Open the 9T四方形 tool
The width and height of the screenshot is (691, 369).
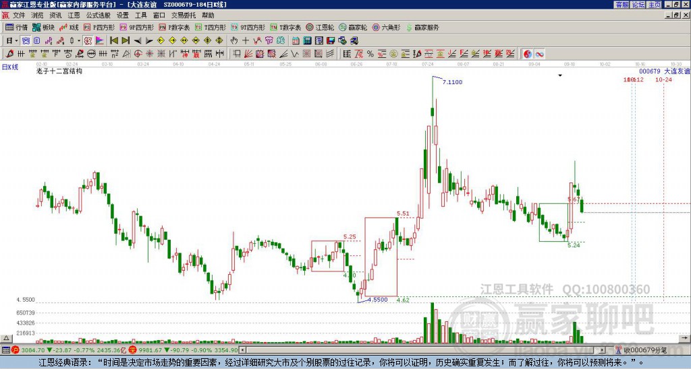coord(248,27)
